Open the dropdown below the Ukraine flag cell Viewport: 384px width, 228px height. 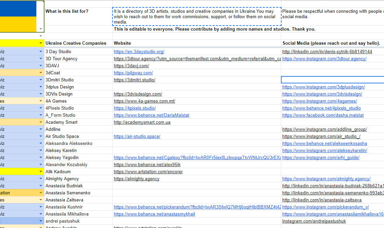40,35
